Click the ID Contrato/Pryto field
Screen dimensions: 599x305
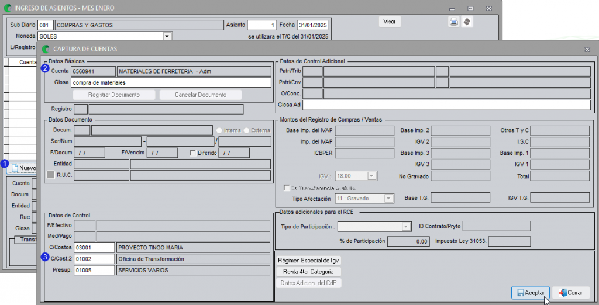pos(497,226)
